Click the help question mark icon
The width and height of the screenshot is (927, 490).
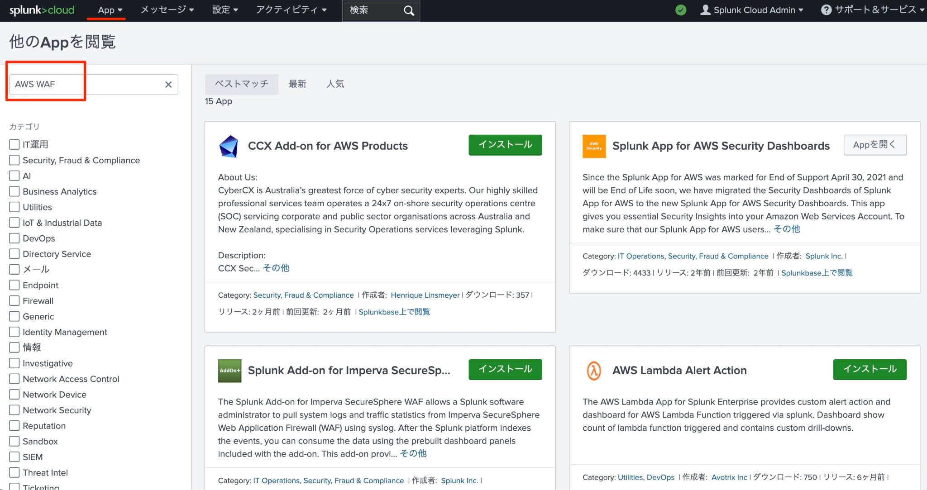click(827, 10)
